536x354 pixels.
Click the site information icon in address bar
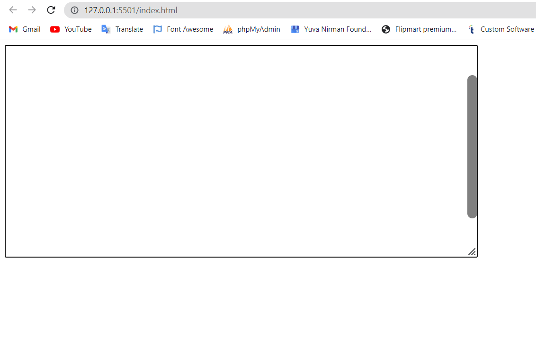[x=75, y=10]
